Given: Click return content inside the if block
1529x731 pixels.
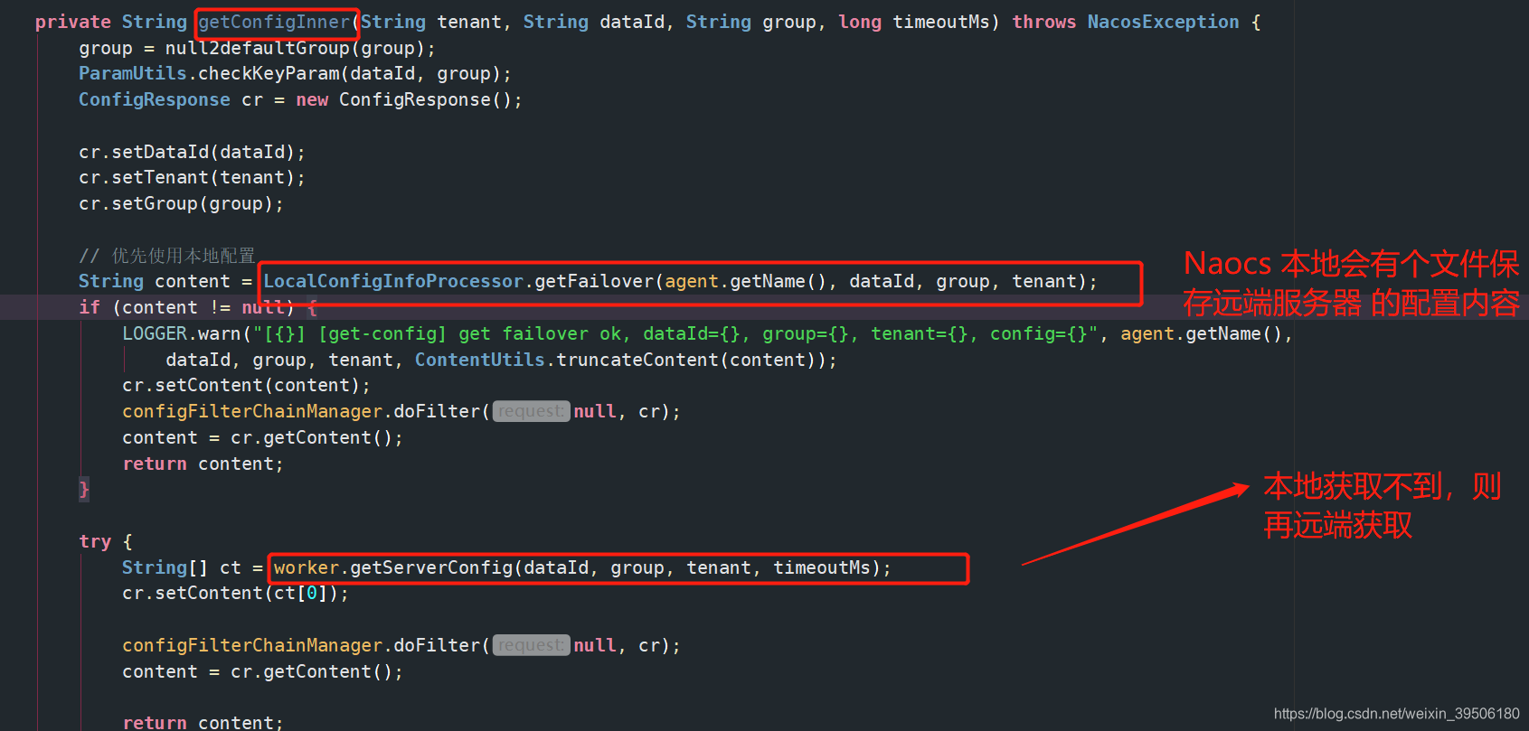Looking at the screenshot, I should (x=203, y=464).
